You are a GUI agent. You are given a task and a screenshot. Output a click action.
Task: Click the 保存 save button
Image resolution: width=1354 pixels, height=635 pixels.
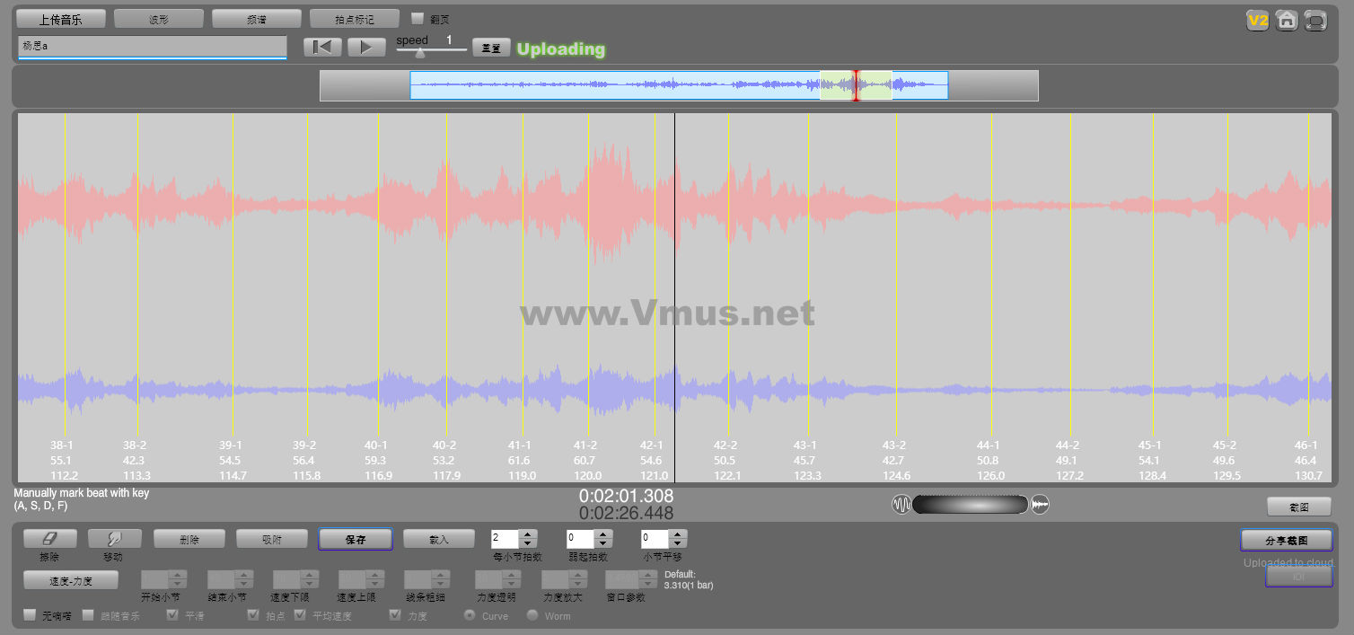pyautogui.click(x=355, y=540)
